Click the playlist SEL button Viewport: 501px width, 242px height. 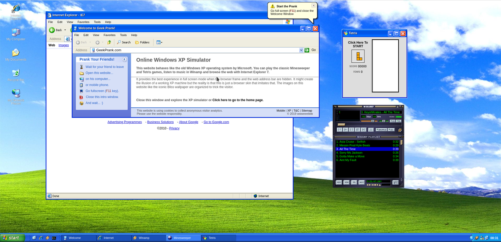tap(354, 182)
